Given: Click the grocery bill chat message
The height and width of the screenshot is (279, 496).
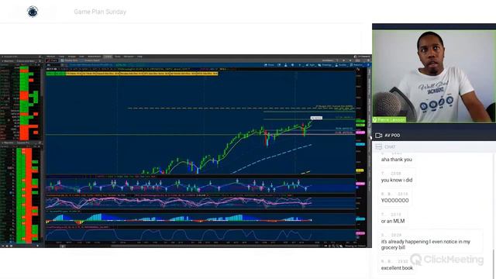Looking at the screenshot, I should [x=425, y=245].
